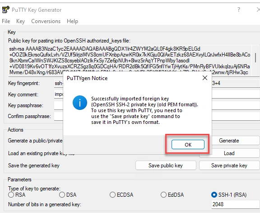Viewport: 260px width, 213px height.
Task: Click the question mark help button in the title bar
Action: [239, 9]
